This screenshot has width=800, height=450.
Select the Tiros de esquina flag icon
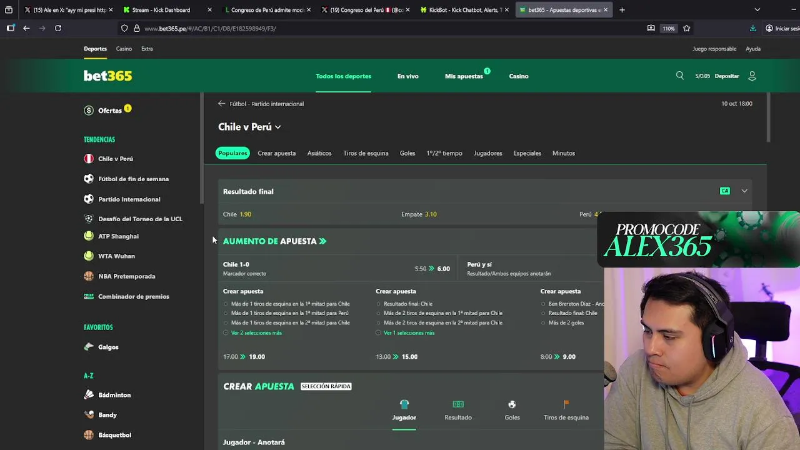(566, 404)
